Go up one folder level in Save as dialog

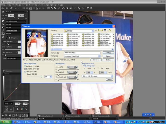click(x=99, y=30)
